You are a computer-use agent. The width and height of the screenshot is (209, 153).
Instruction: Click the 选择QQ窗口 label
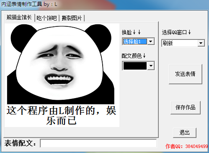pos(176,32)
